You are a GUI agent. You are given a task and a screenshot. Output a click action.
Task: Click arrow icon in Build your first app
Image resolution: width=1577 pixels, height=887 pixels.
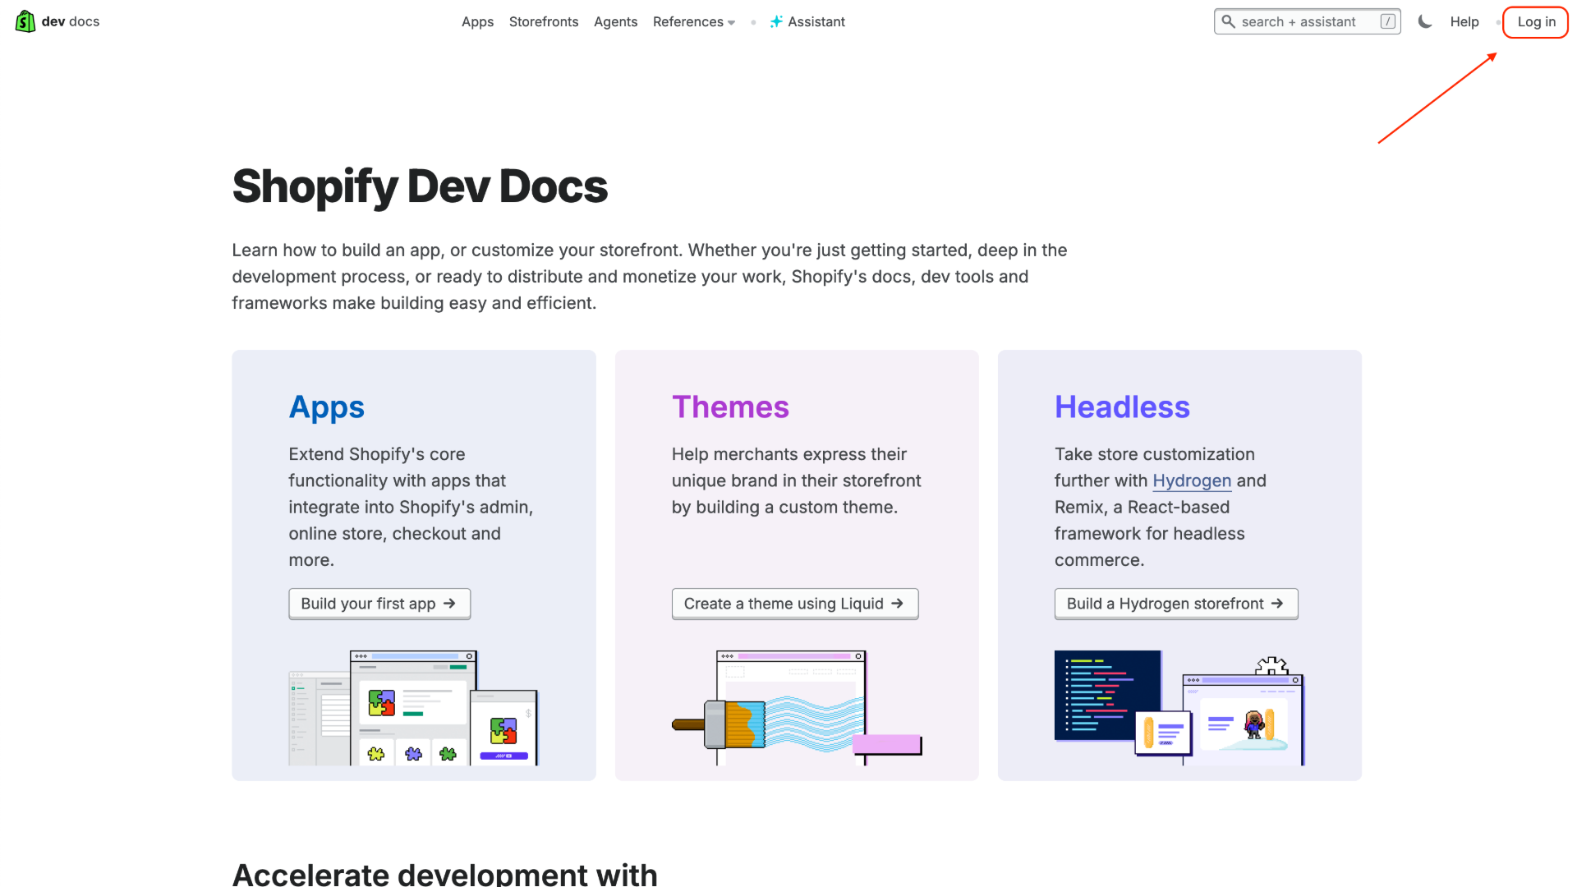click(449, 604)
